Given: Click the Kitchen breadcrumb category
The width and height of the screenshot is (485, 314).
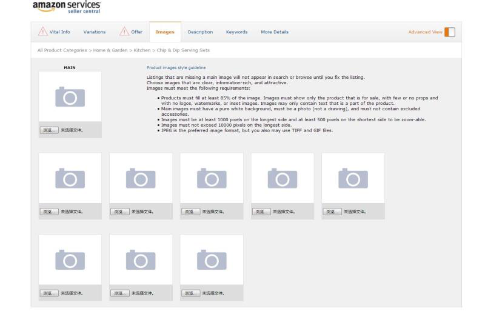Looking at the screenshot, I should coord(142,50).
